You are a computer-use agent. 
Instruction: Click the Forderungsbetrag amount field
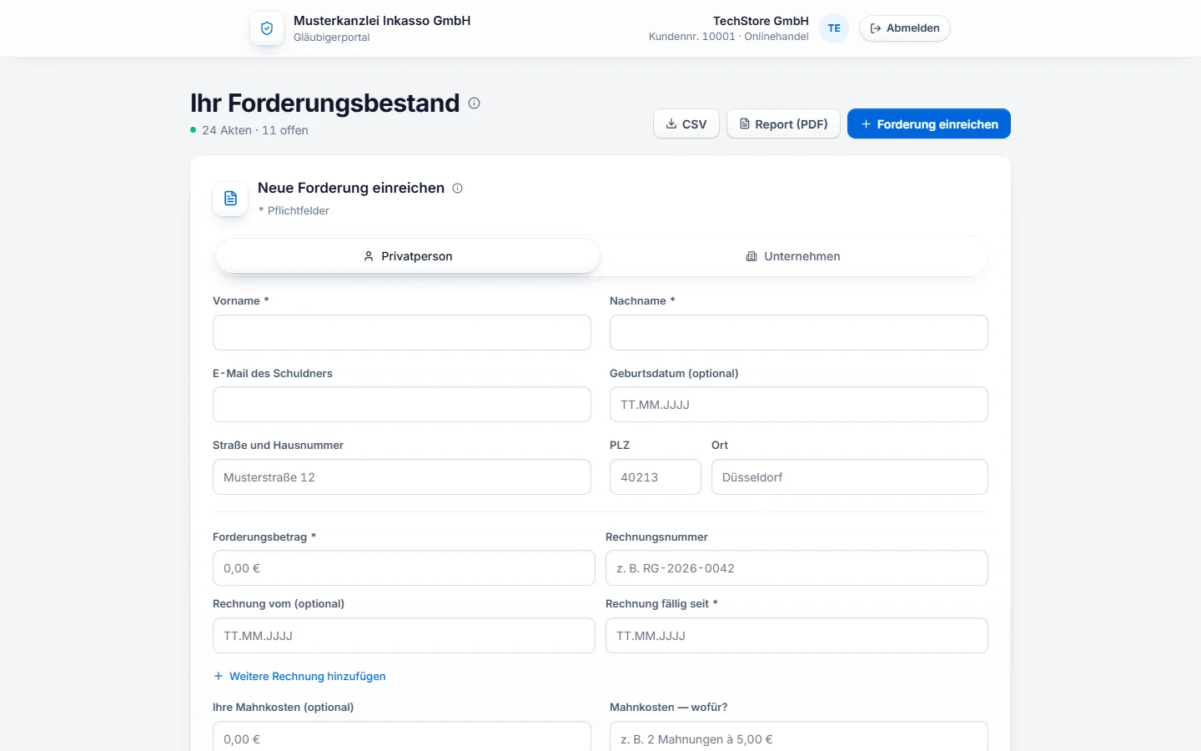[x=404, y=568]
